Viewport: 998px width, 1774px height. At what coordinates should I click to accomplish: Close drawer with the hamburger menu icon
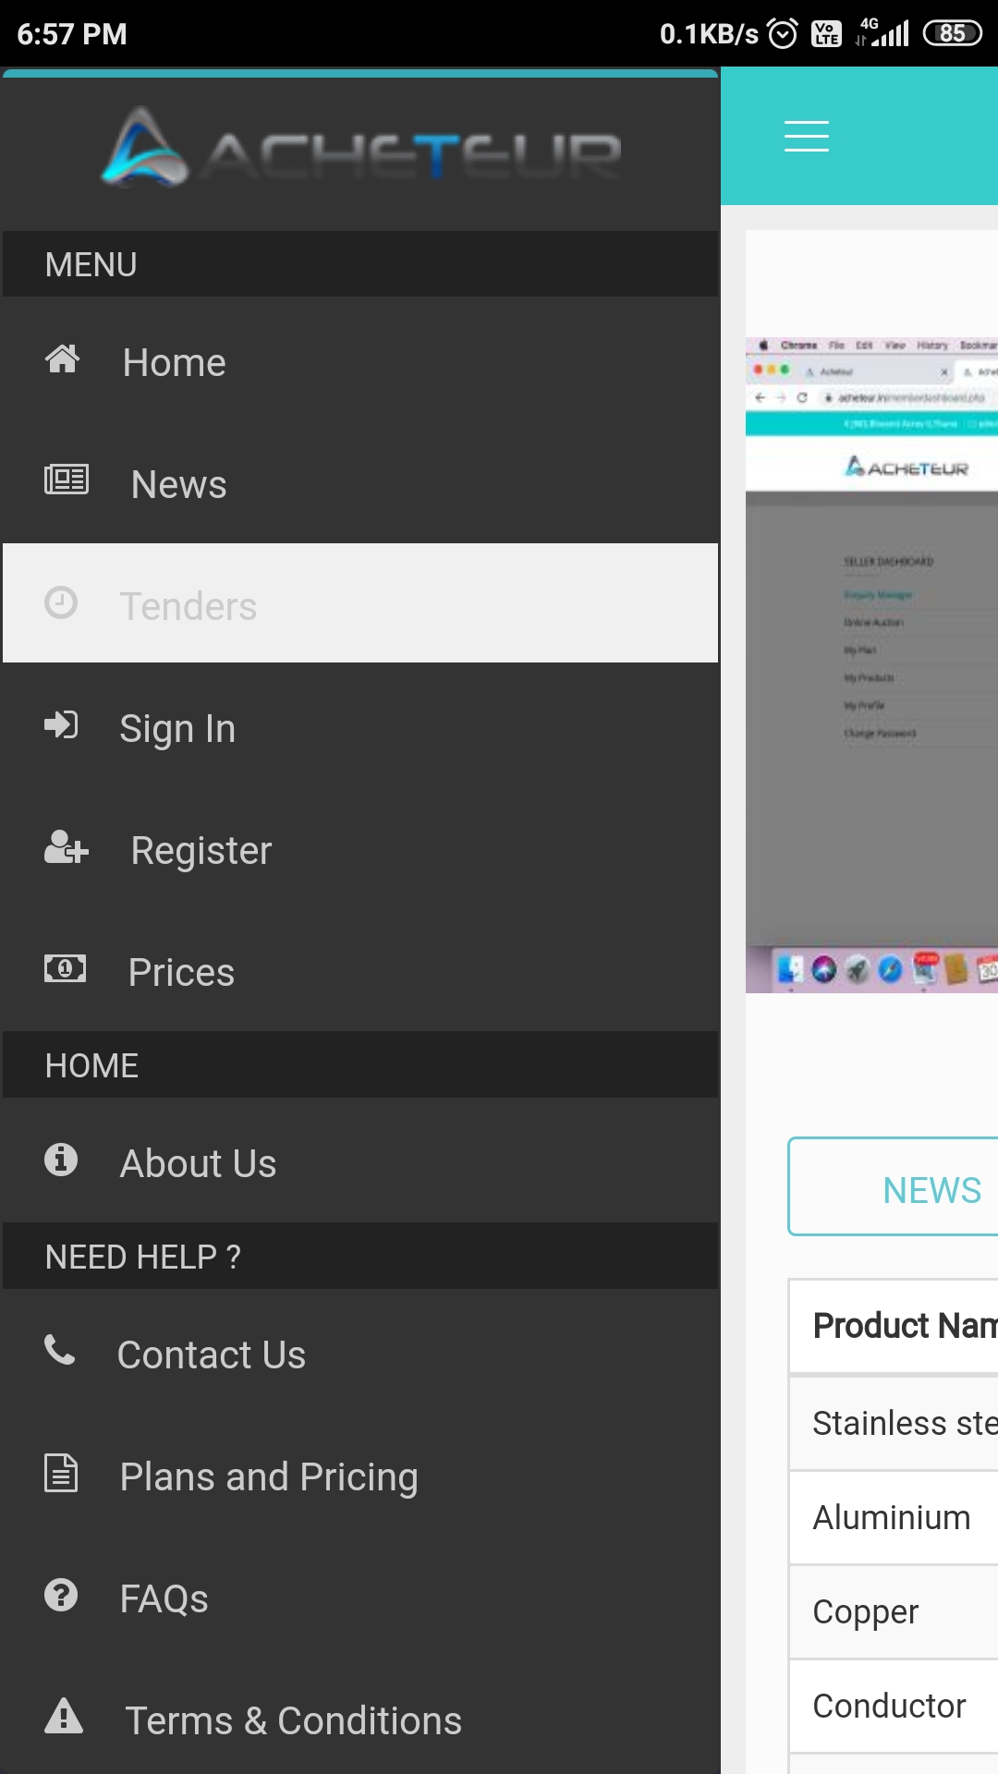pyautogui.click(x=807, y=136)
